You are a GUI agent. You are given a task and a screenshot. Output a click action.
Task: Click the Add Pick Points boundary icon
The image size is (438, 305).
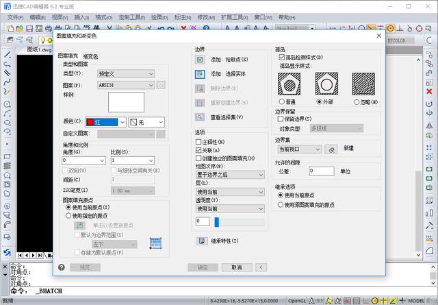tap(200, 60)
